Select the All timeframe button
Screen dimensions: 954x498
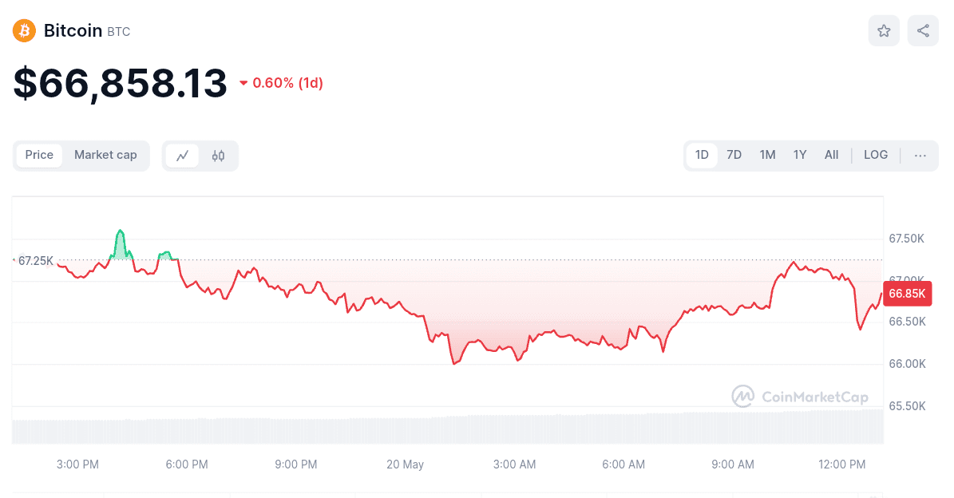[831, 155]
